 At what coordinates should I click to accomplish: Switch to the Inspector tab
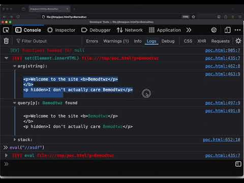point(62,30)
